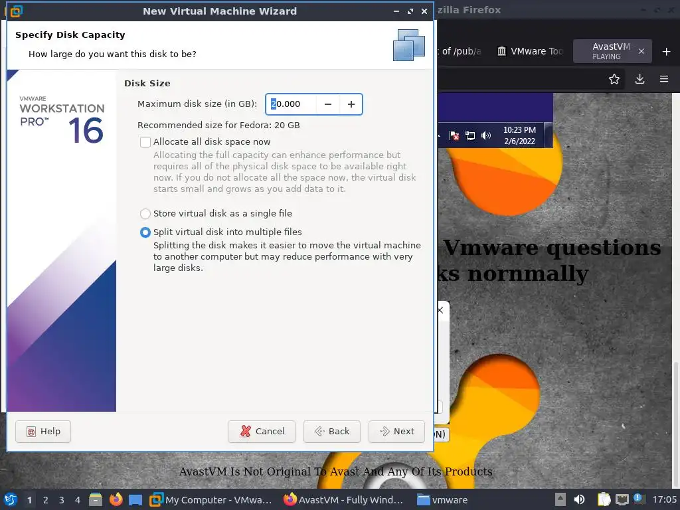
Task: Open a new Firefox tab
Action: point(666,52)
